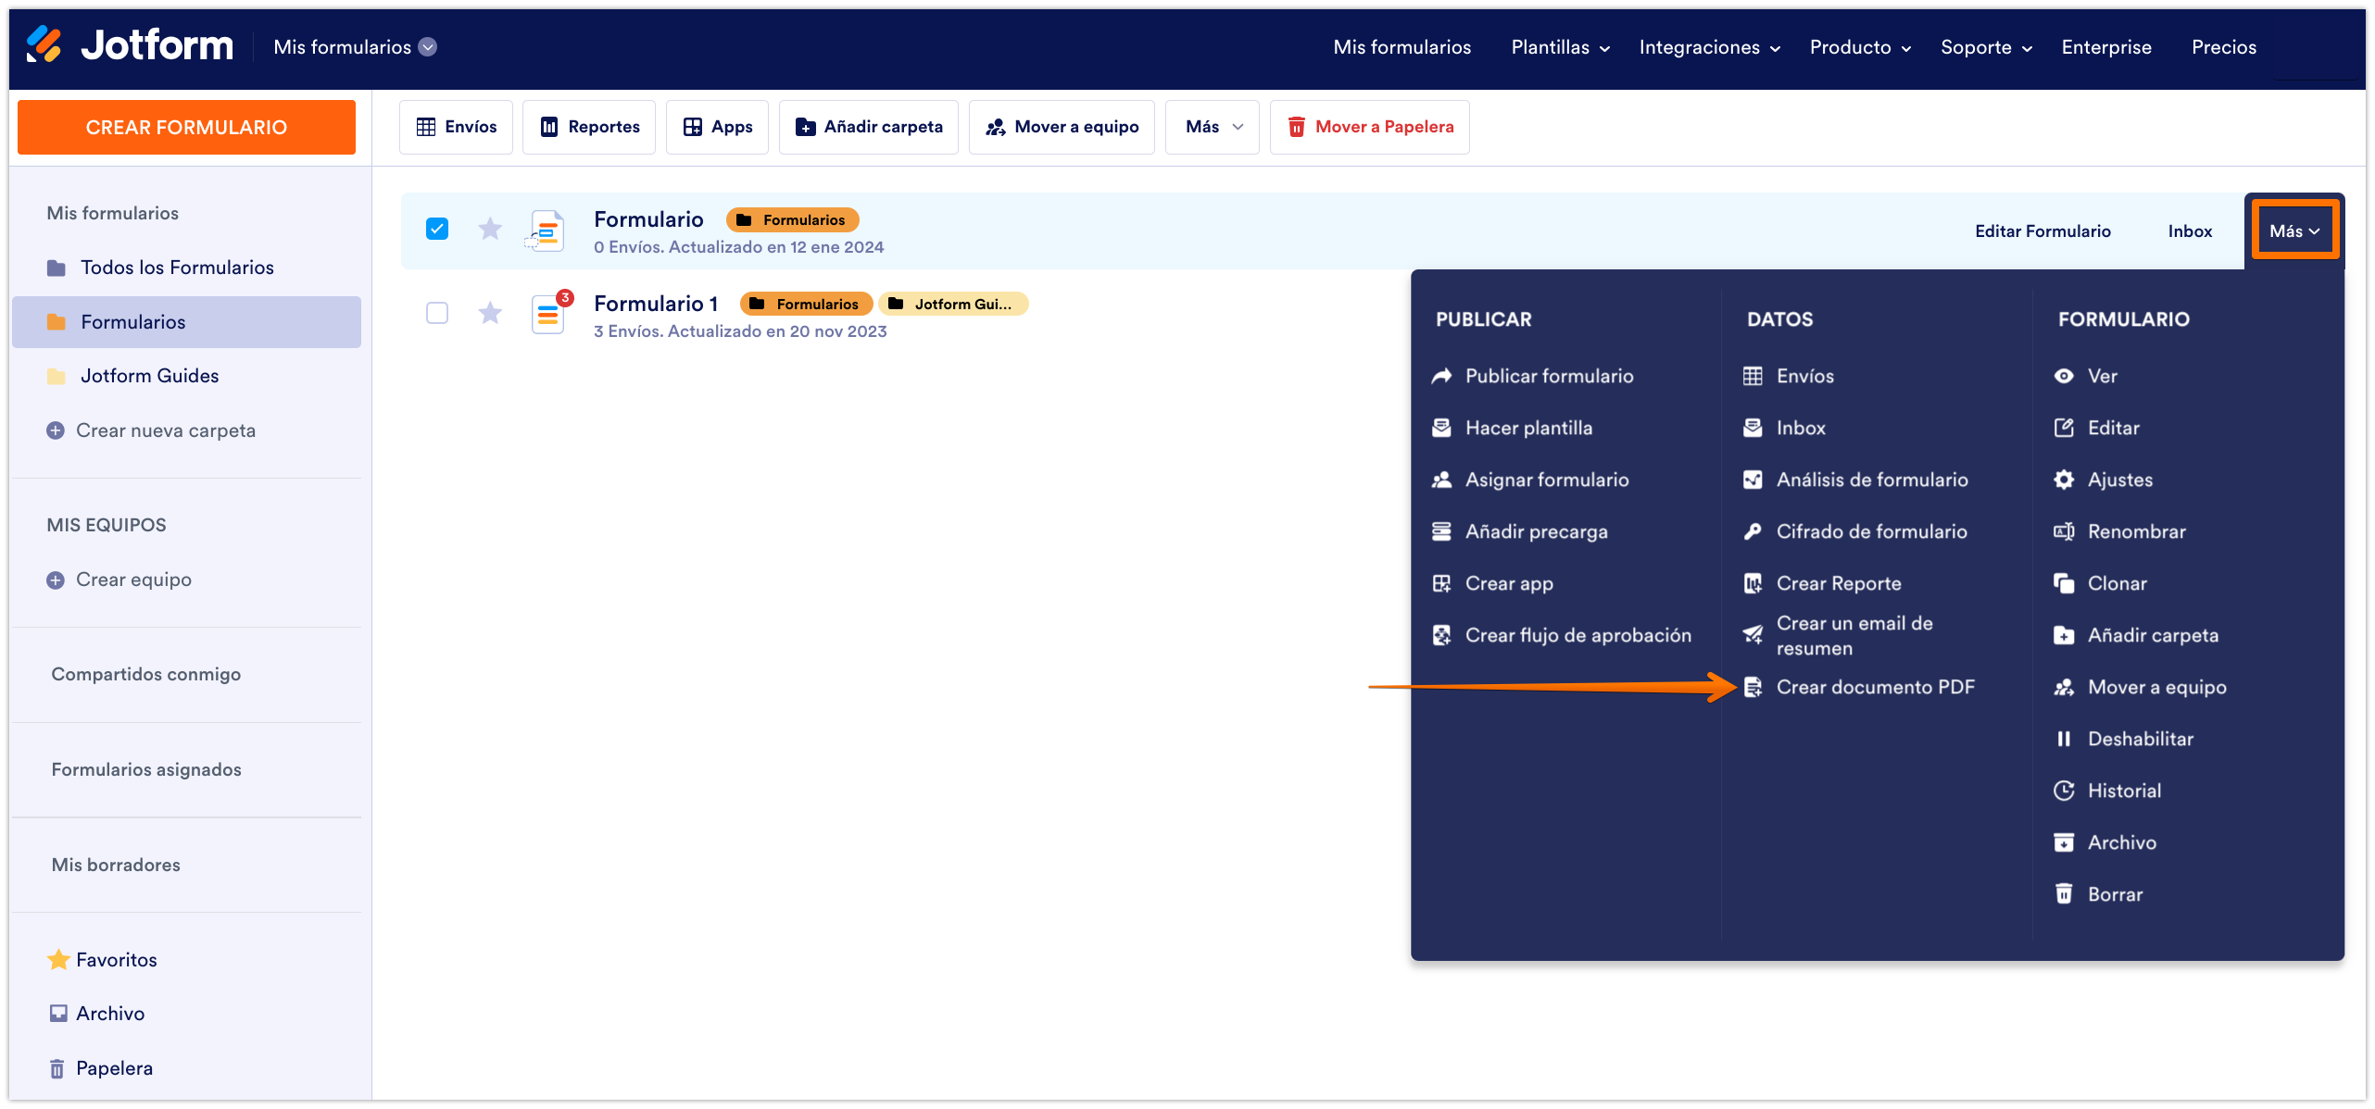This screenshot has height=1109, width=2375.
Task: Choose Deshabilitar from the Formulario column
Action: click(x=2140, y=739)
